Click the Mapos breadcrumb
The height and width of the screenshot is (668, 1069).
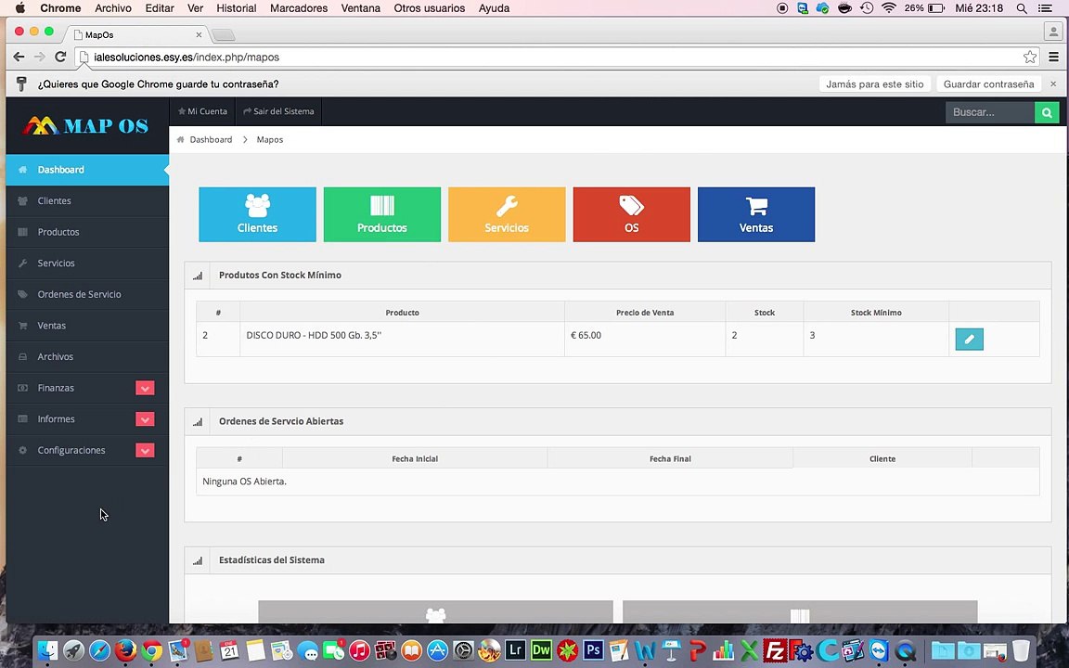(x=270, y=140)
